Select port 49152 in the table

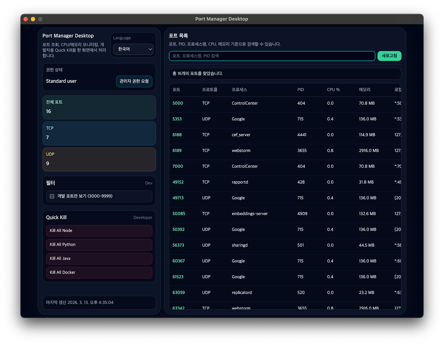point(178,182)
